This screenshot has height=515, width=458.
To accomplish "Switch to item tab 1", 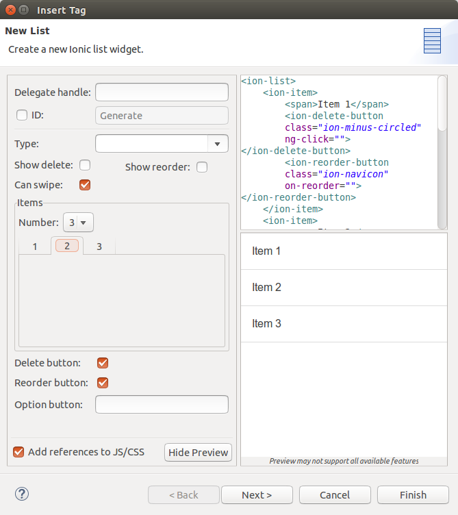I will (35, 247).
